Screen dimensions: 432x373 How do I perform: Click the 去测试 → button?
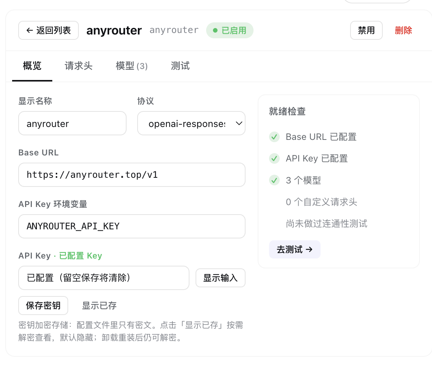pos(294,249)
